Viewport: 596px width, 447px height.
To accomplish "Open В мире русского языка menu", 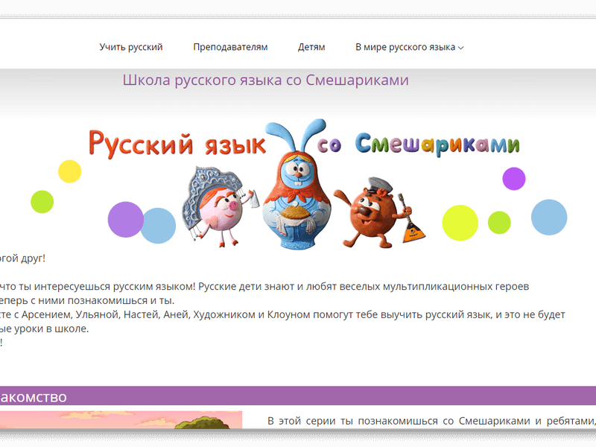I will click(409, 47).
